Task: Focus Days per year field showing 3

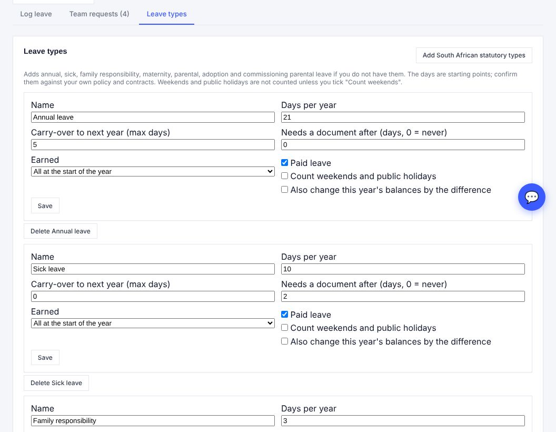Action: click(403, 420)
